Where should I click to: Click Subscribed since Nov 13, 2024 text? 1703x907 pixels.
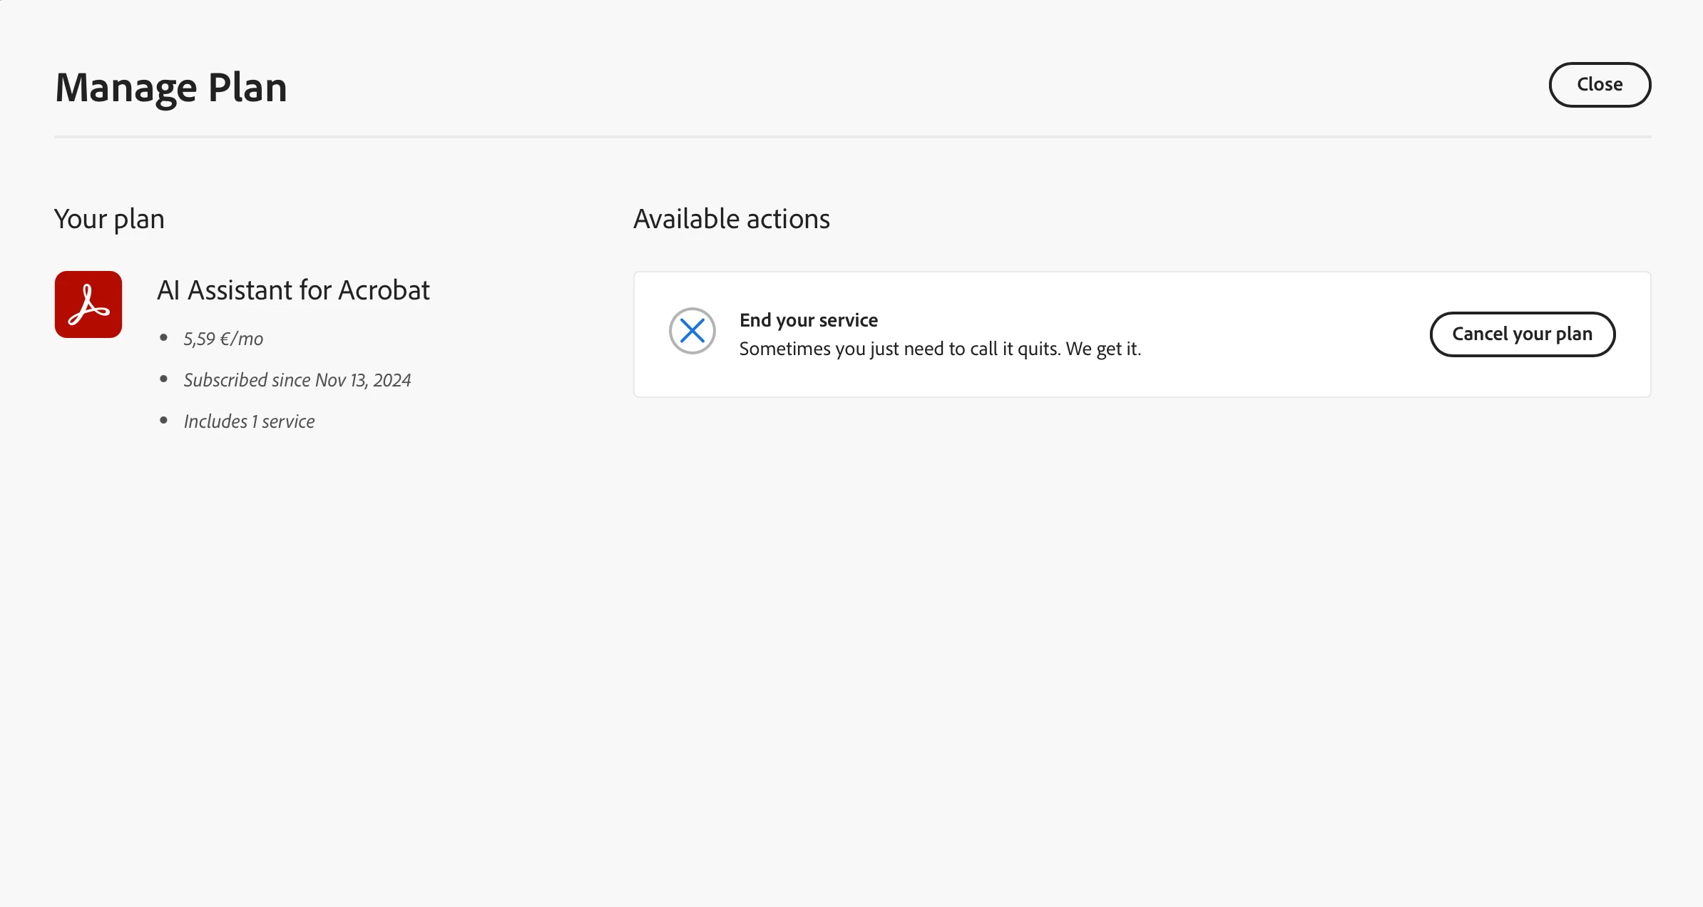coord(297,380)
